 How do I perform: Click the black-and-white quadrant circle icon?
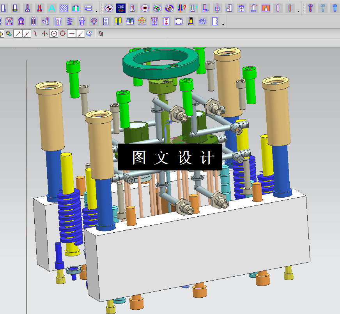[109, 8]
